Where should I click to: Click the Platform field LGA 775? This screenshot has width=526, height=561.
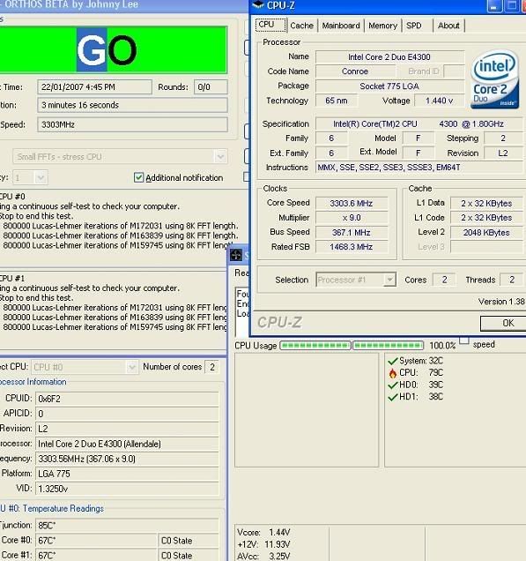pyautogui.click(x=127, y=474)
